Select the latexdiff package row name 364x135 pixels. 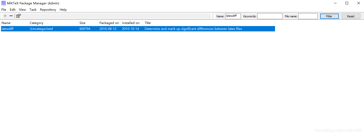click(x=7, y=29)
